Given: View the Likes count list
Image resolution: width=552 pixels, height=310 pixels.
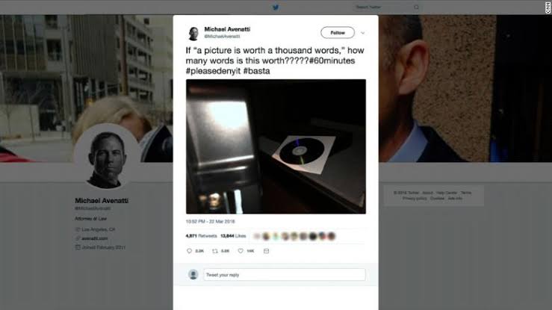Looking at the screenshot, I should pos(233,236).
